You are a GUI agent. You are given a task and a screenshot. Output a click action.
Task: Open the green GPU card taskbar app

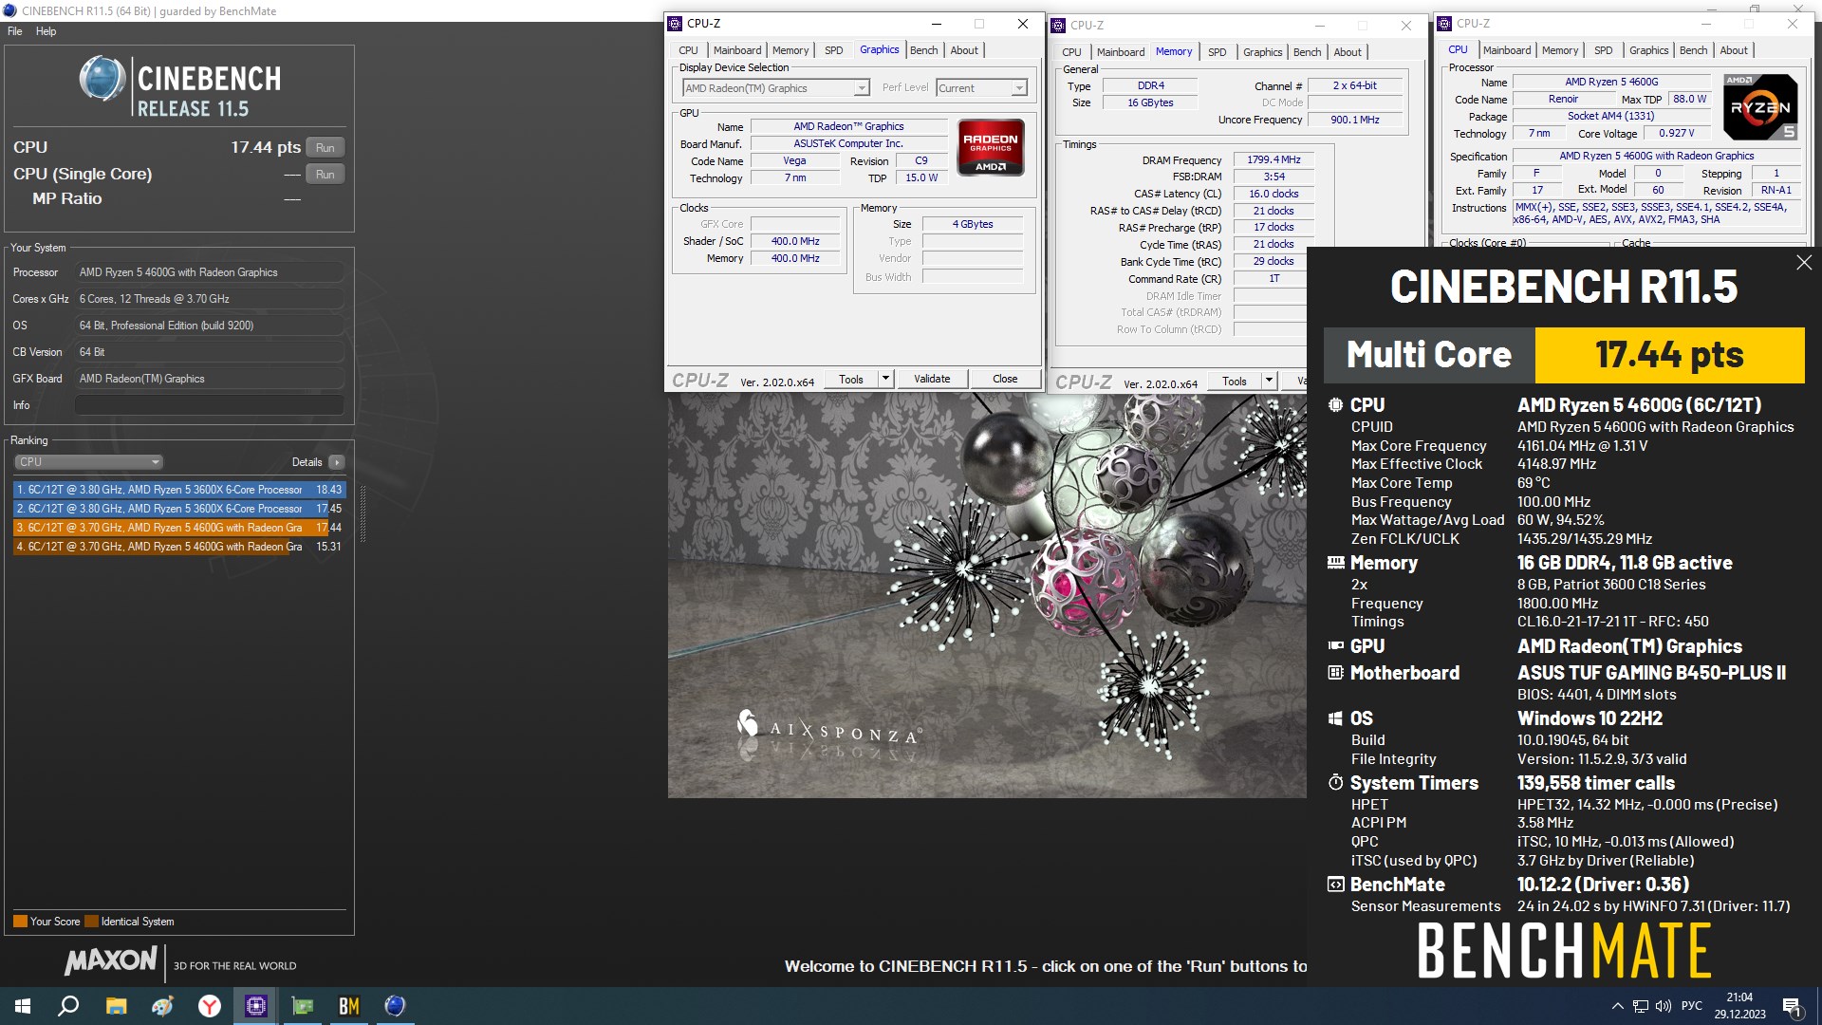pyautogui.click(x=302, y=1006)
